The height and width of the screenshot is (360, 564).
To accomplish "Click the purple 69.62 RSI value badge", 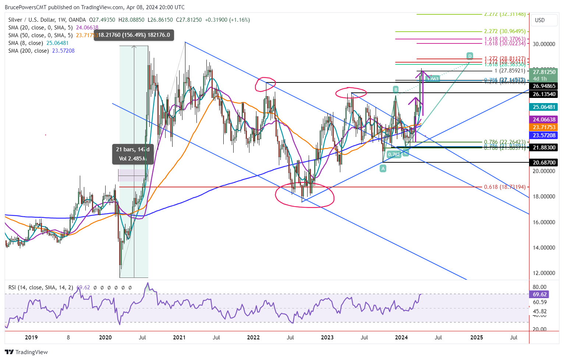I will (x=538, y=294).
